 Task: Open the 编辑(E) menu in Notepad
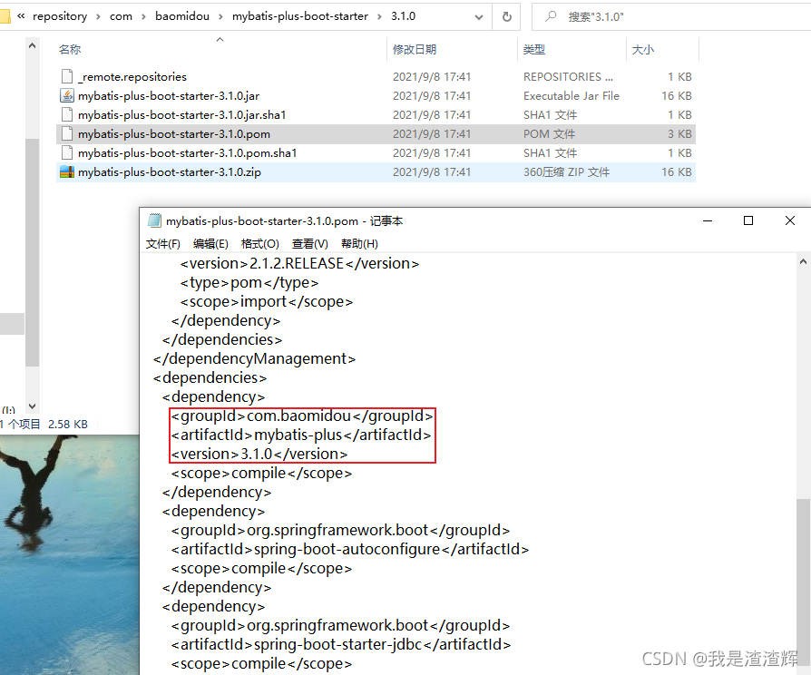click(x=210, y=244)
